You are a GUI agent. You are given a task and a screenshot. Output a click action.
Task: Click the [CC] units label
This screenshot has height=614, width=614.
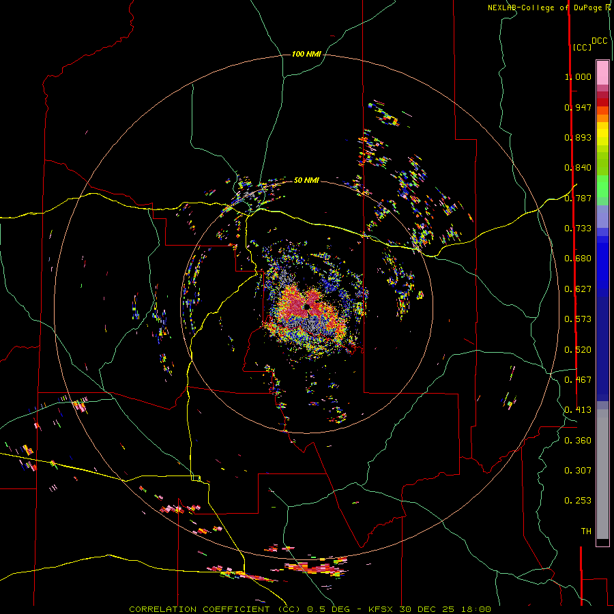click(x=582, y=47)
